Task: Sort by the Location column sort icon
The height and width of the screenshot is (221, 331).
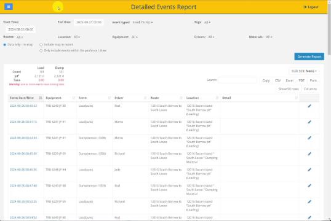Action: click(217, 98)
